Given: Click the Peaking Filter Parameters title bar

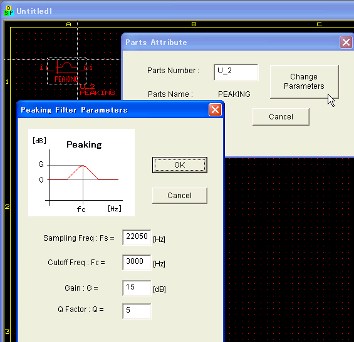Looking at the screenshot, I should tap(113, 110).
